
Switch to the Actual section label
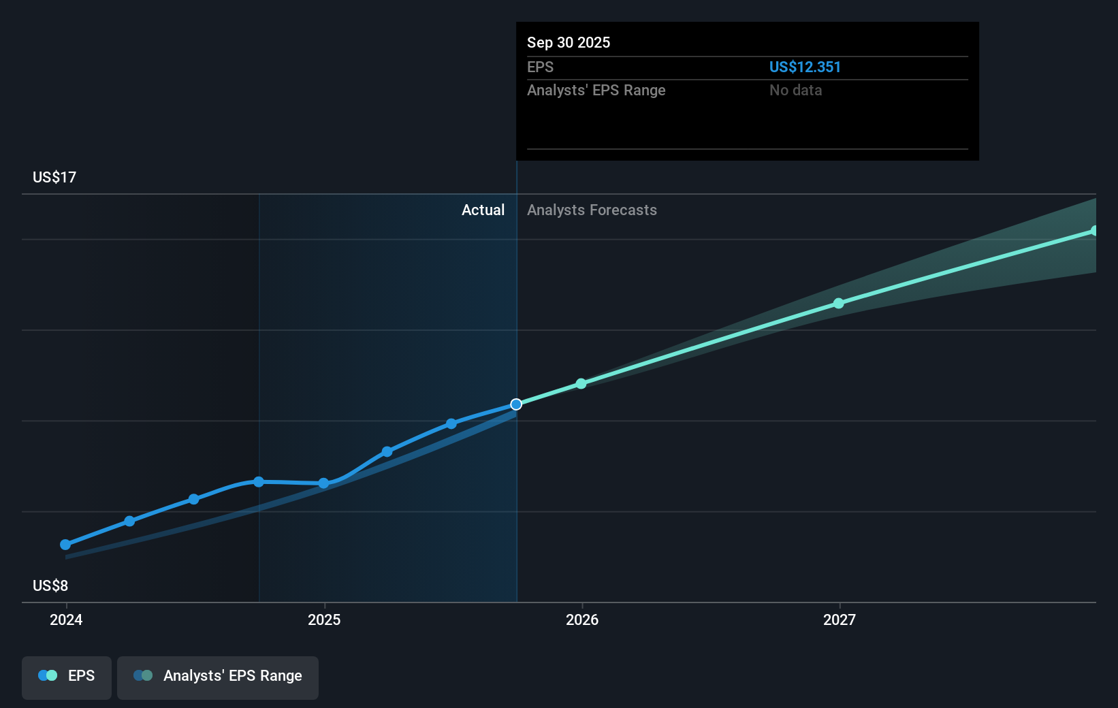pyautogui.click(x=483, y=210)
